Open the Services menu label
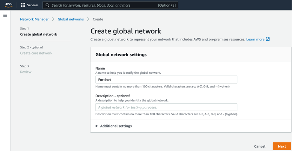The image size is (292, 151). (x=33, y=5)
